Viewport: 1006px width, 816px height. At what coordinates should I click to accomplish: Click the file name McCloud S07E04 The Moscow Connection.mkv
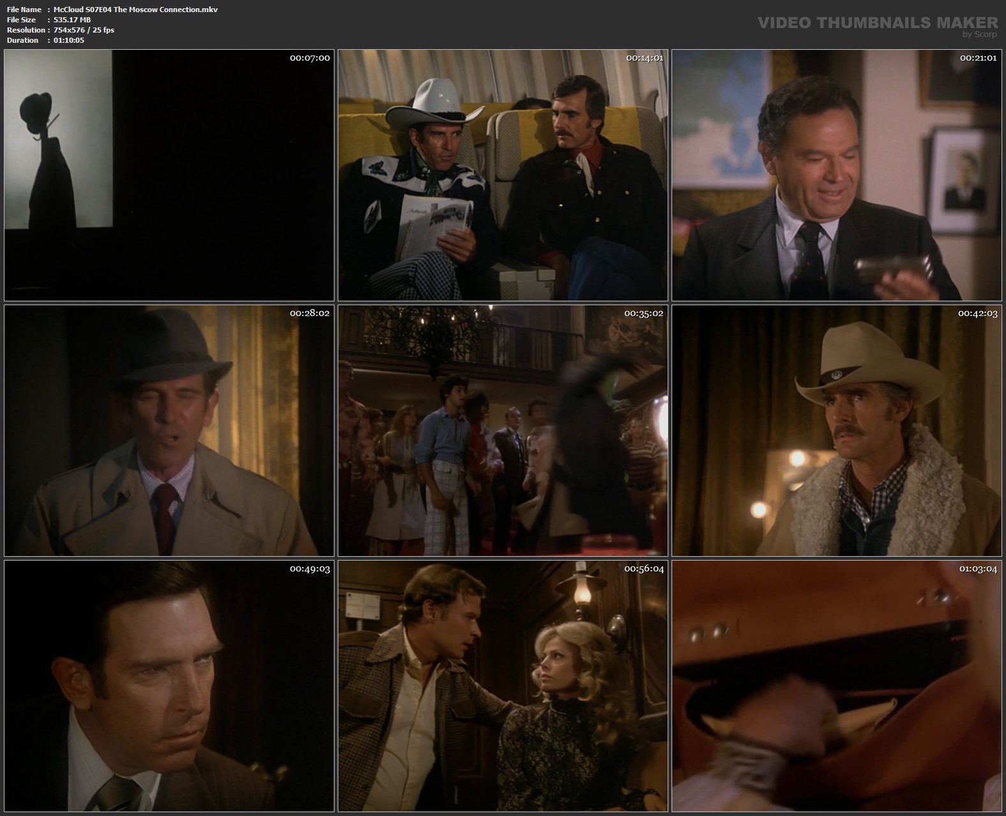136,10
